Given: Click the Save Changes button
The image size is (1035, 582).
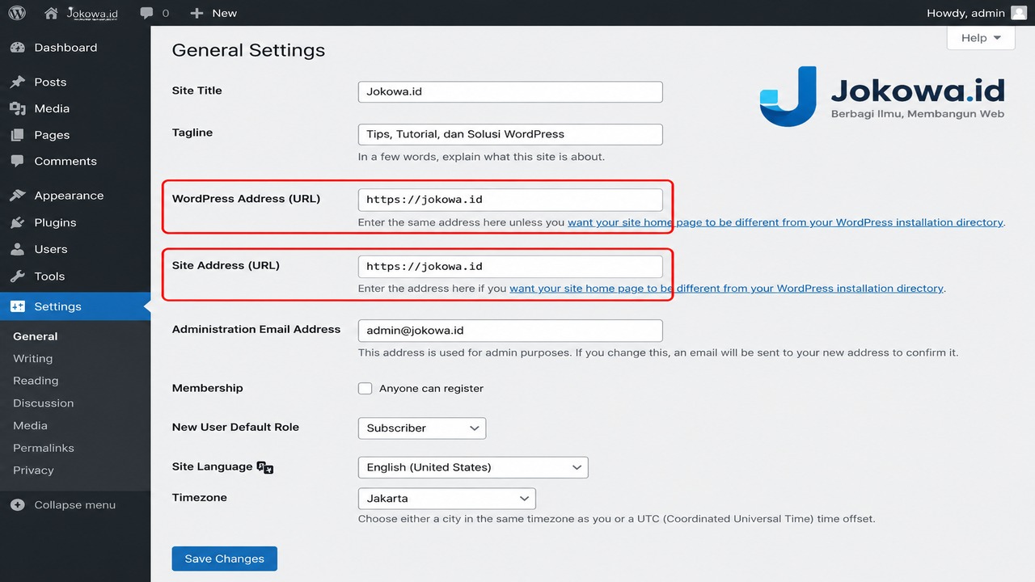Looking at the screenshot, I should pyautogui.click(x=225, y=559).
